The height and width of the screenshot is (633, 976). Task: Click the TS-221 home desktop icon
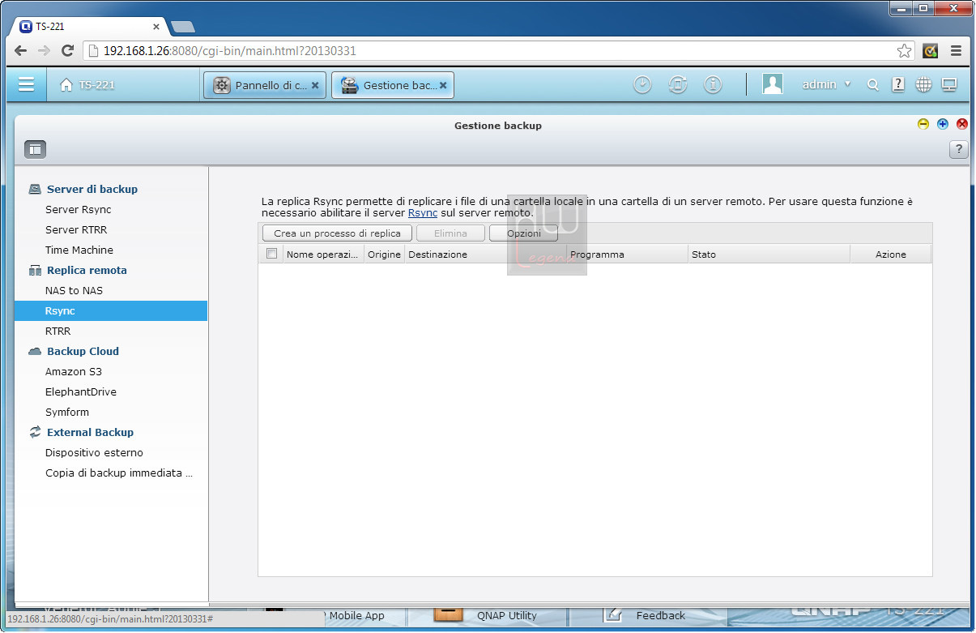[66, 85]
